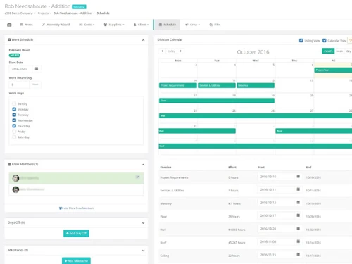Click first crew member's avatar photo
The width and height of the screenshot is (352, 264).
point(15,178)
